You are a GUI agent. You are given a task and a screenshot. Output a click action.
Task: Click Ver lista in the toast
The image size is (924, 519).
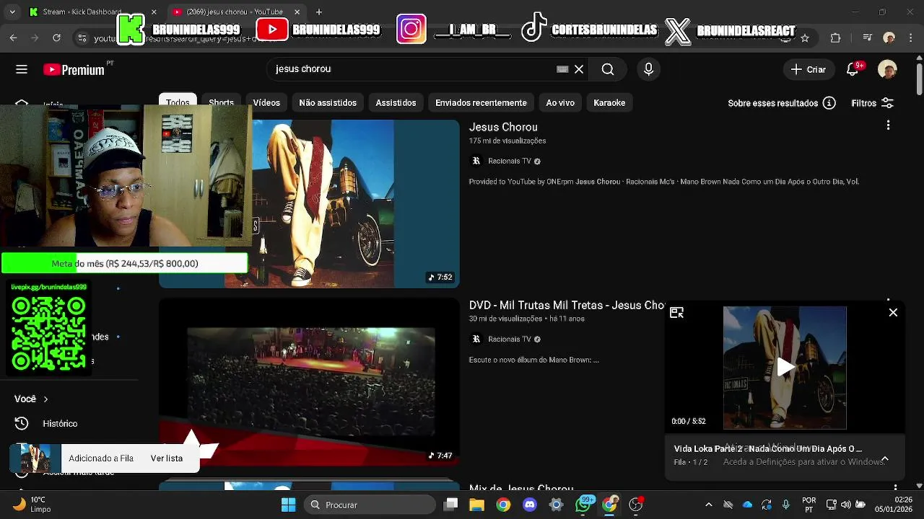click(x=167, y=458)
